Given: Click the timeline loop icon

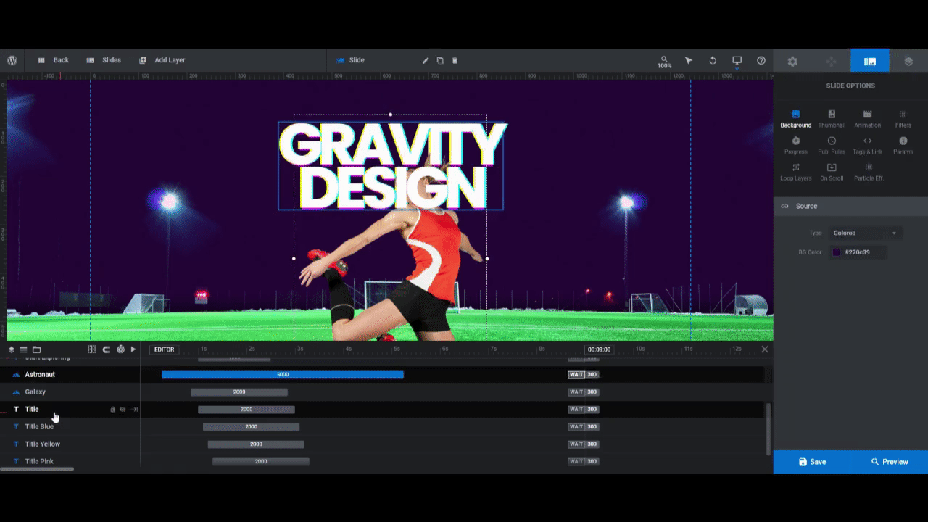Looking at the screenshot, I should coord(107,349).
